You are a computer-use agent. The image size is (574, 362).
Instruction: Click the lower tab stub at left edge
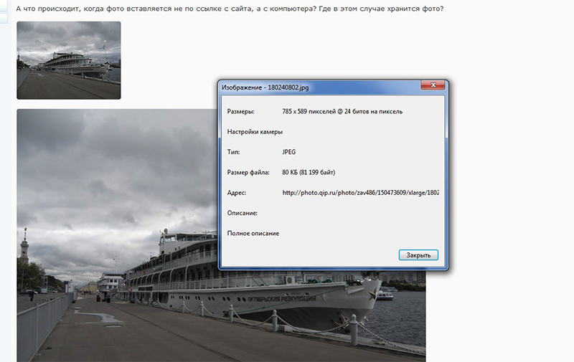(4, 16)
